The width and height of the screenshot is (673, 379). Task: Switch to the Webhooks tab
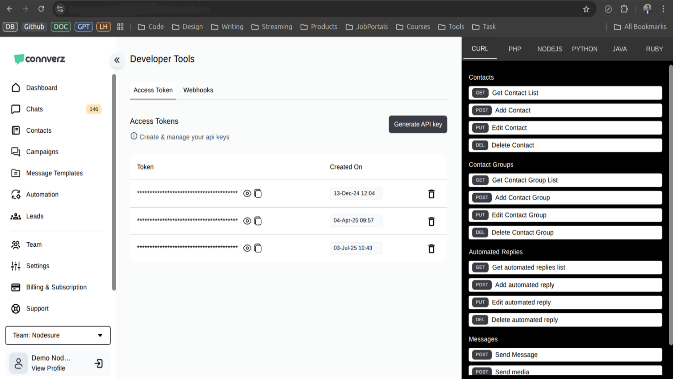(x=198, y=90)
